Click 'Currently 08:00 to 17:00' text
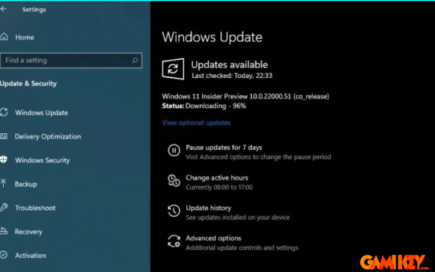The image size is (435, 272). click(219, 187)
